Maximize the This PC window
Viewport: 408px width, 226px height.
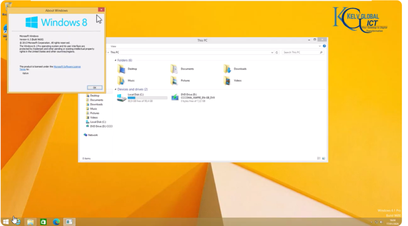click(x=315, y=39)
